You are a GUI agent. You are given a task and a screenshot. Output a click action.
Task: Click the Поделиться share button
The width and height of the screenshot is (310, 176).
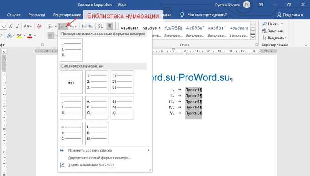(290, 15)
